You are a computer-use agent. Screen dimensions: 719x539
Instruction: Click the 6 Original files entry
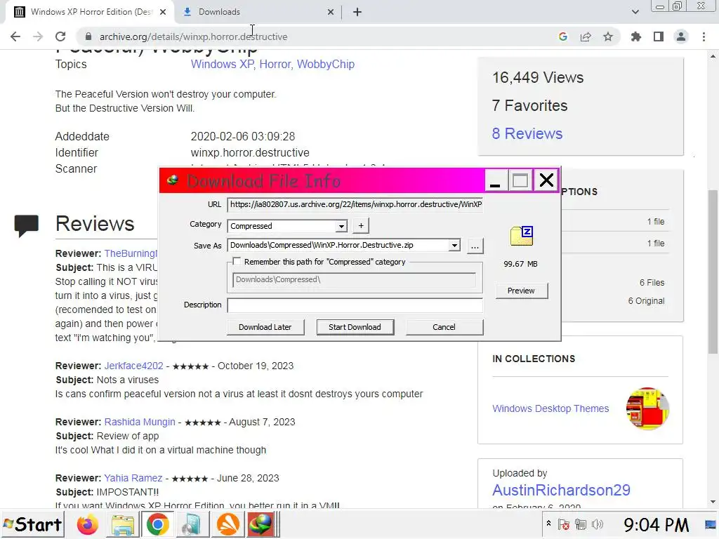click(x=646, y=301)
